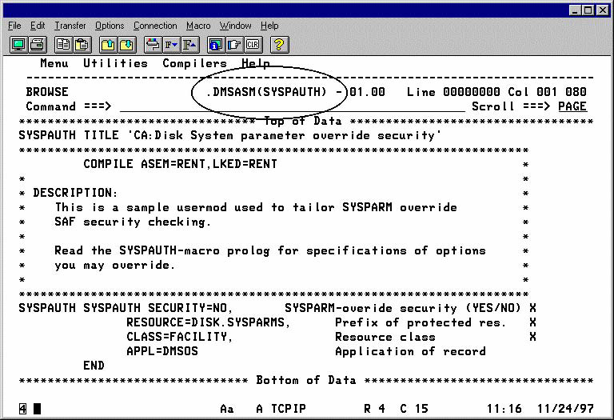Click the SAF security checking line
The width and height of the screenshot is (614, 420).
point(133,222)
